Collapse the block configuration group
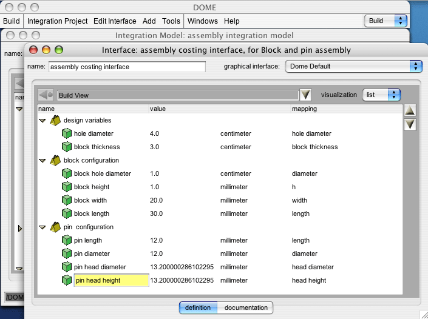 tap(42, 161)
